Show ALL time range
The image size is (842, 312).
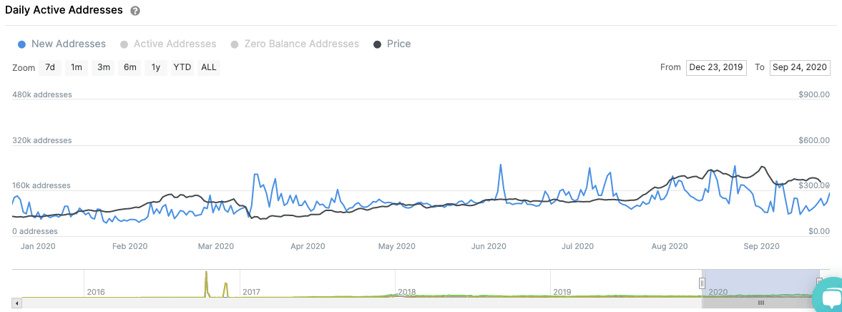click(x=209, y=68)
